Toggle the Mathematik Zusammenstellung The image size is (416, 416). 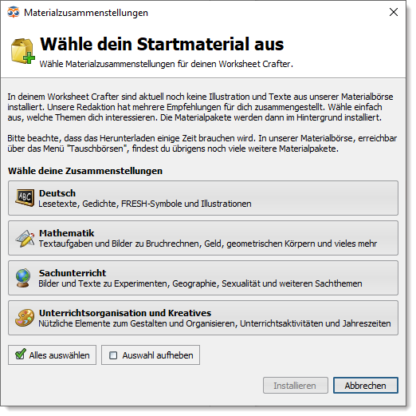tap(203, 238)
